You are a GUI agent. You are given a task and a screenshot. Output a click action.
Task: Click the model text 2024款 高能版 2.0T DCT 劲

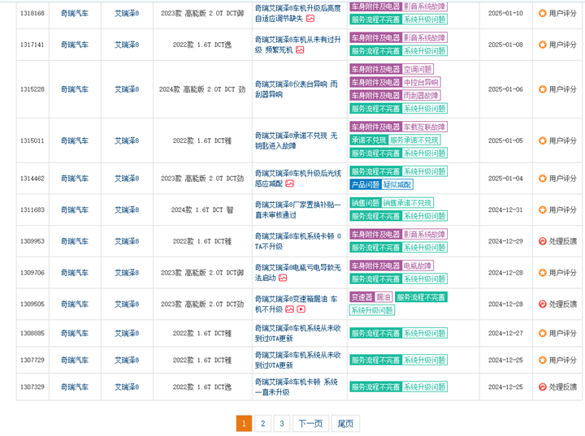point(202,89)
